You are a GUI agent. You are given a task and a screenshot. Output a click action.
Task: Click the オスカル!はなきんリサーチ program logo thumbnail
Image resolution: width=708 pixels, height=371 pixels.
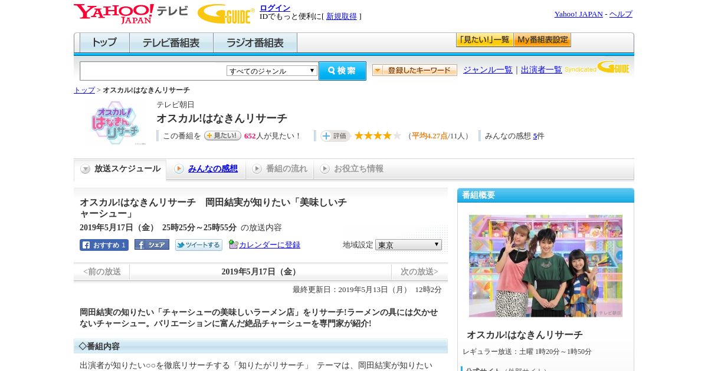(115, 123)
